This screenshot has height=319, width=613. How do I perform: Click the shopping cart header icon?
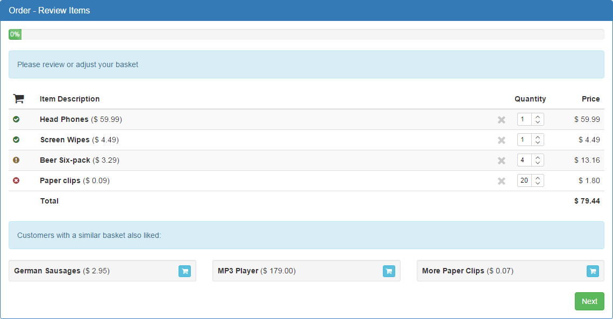point(18,98)
